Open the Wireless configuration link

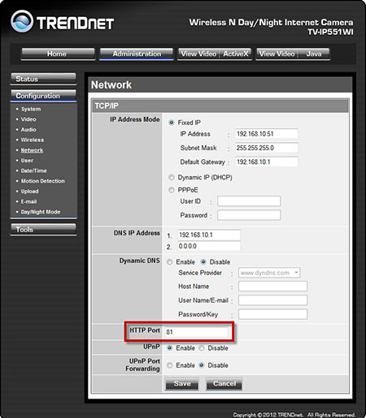click(x=33, y=140)
